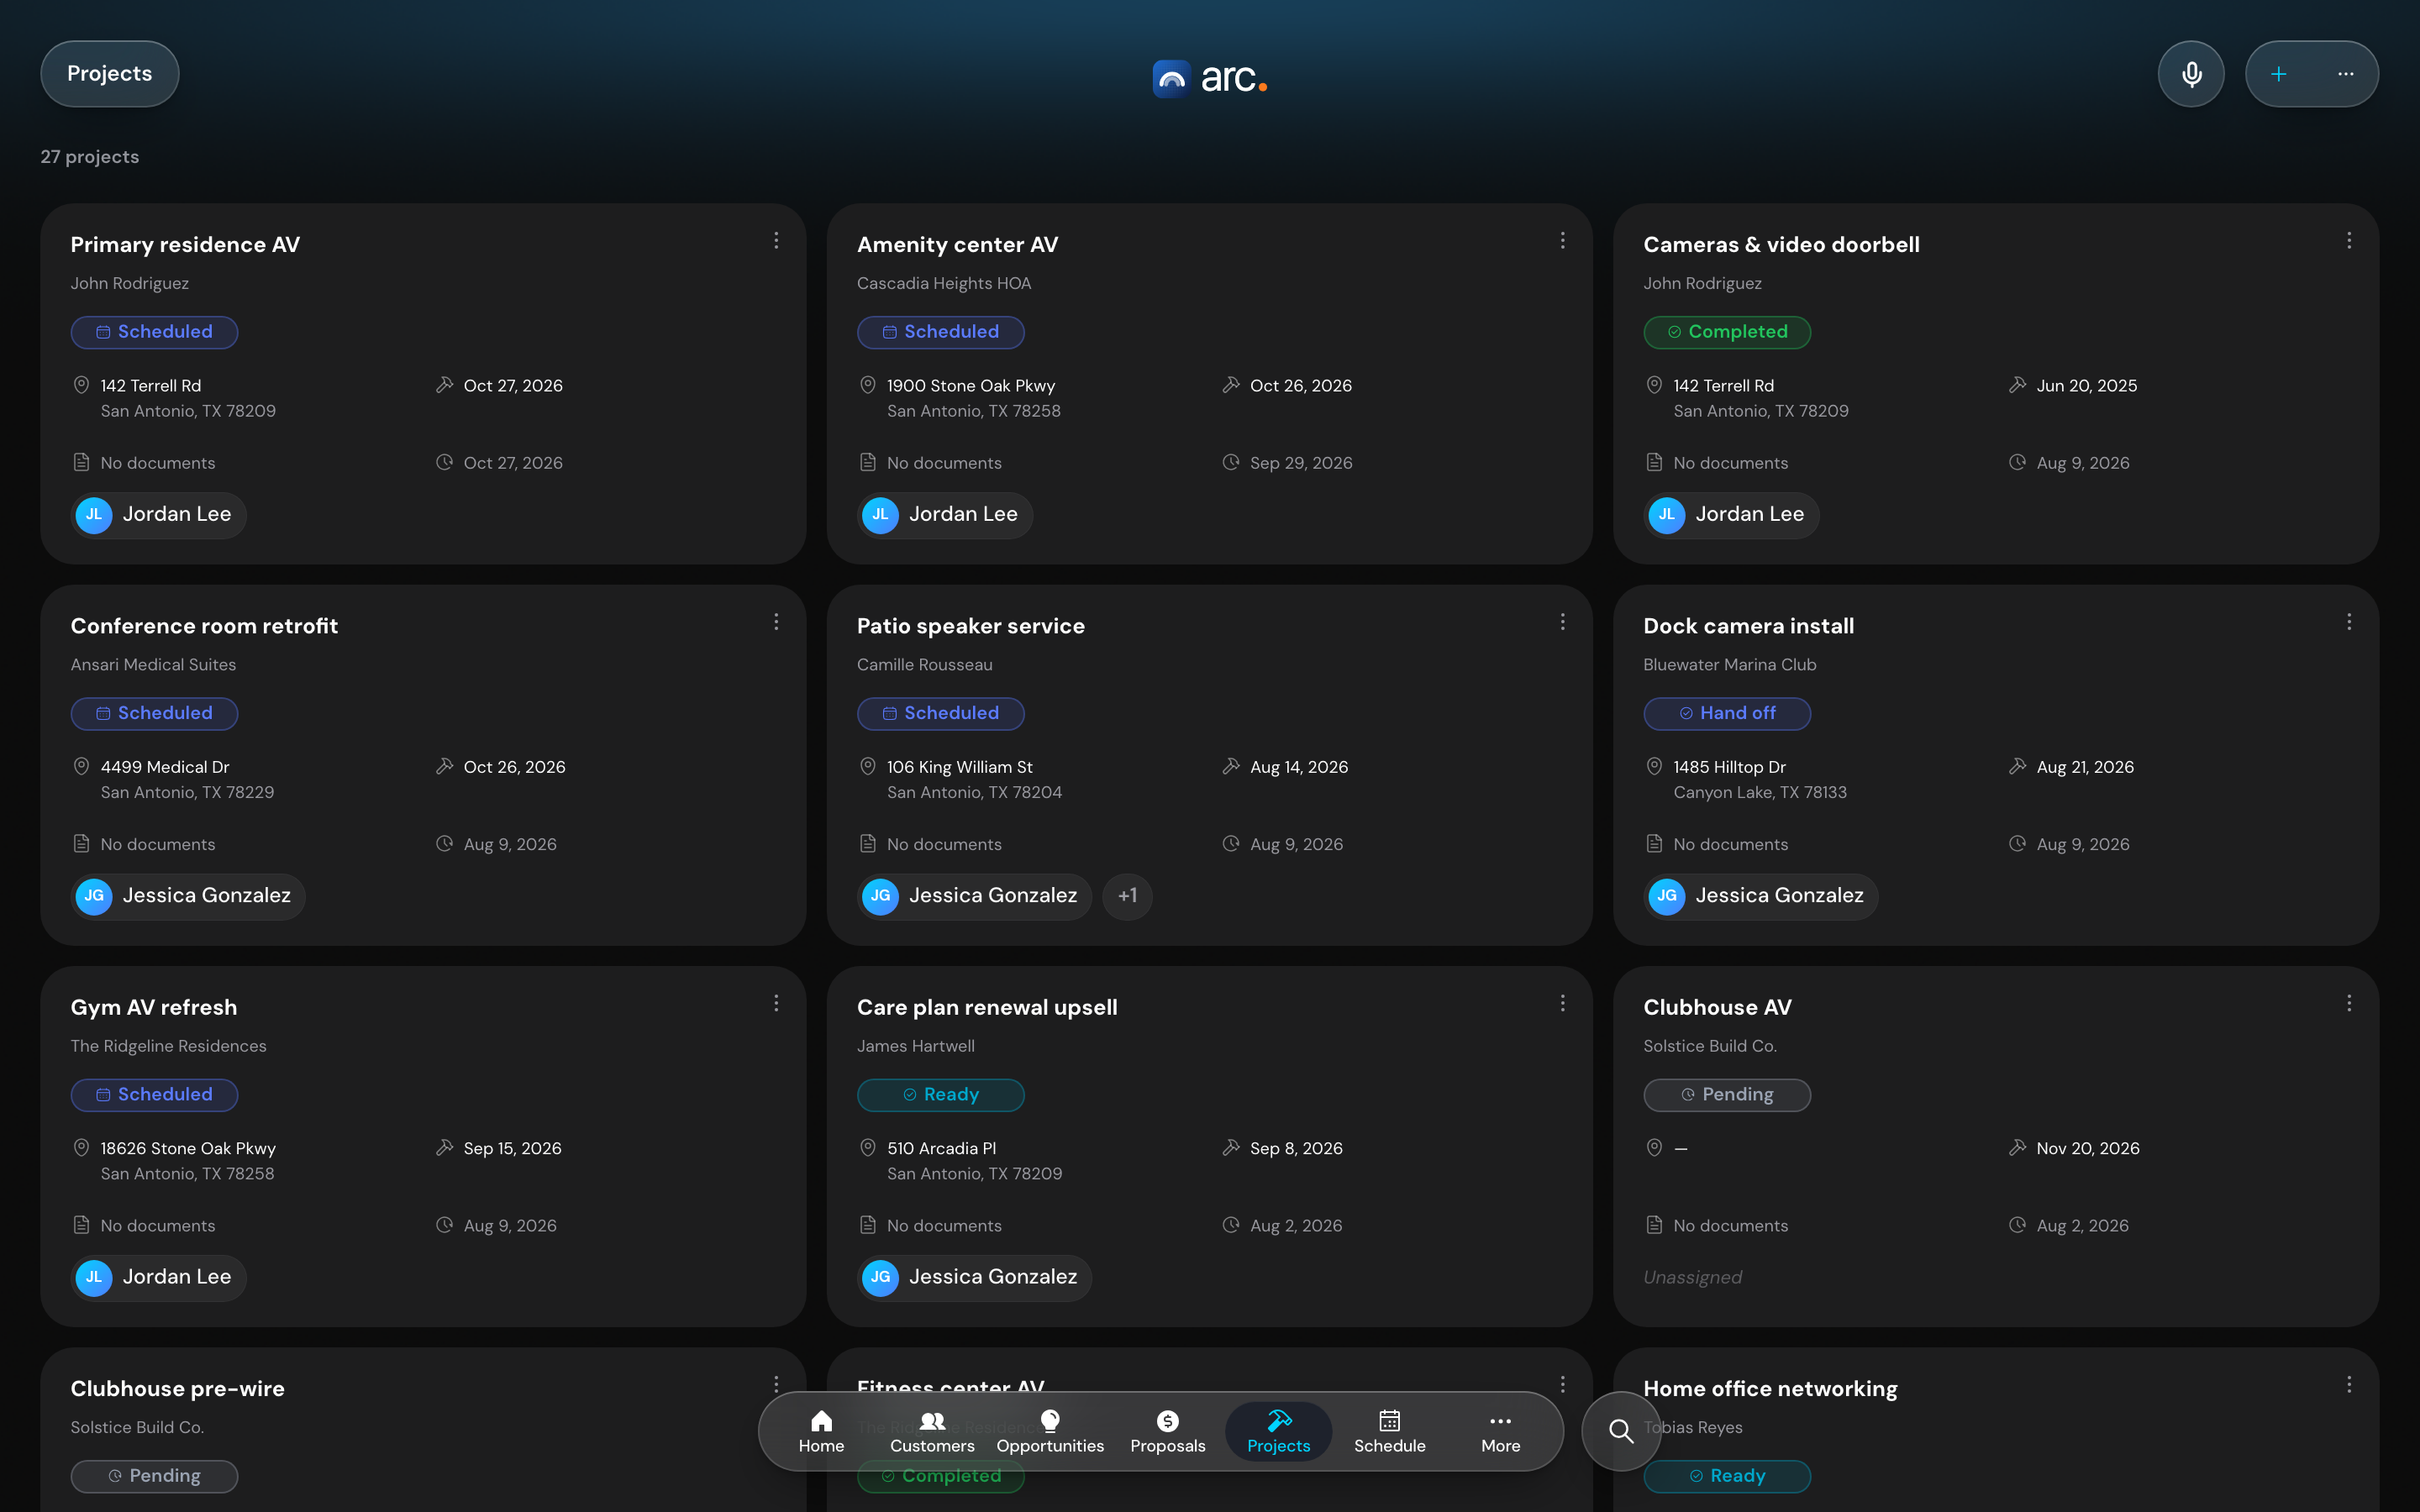2420x1512 pixels.
Task: Open the top-right ellipsis options menu
Action: [x=2345, y=74]
